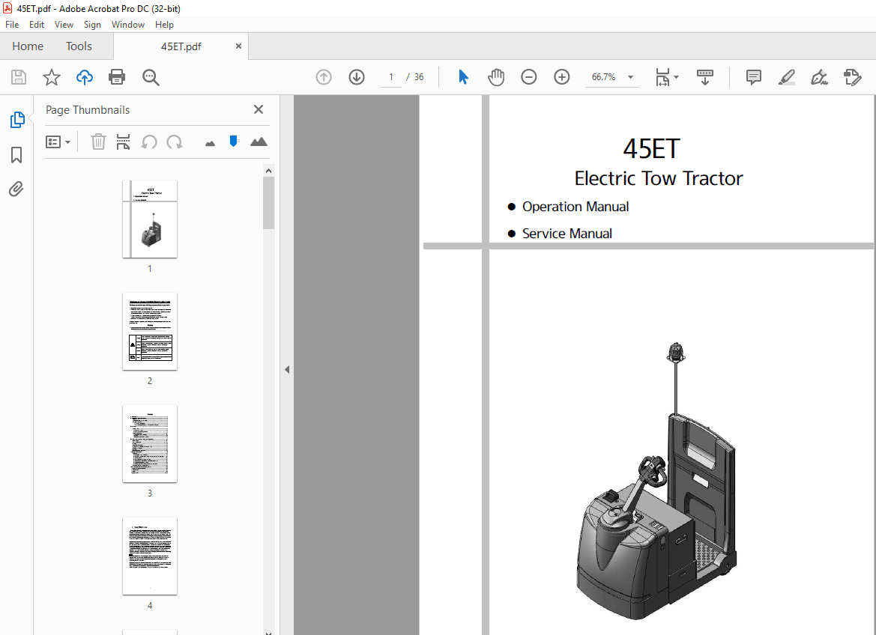Image resolution: width=876 pixels, height=635 pixels.
Task: Select the Hand tool
Action: pos(496,77)
